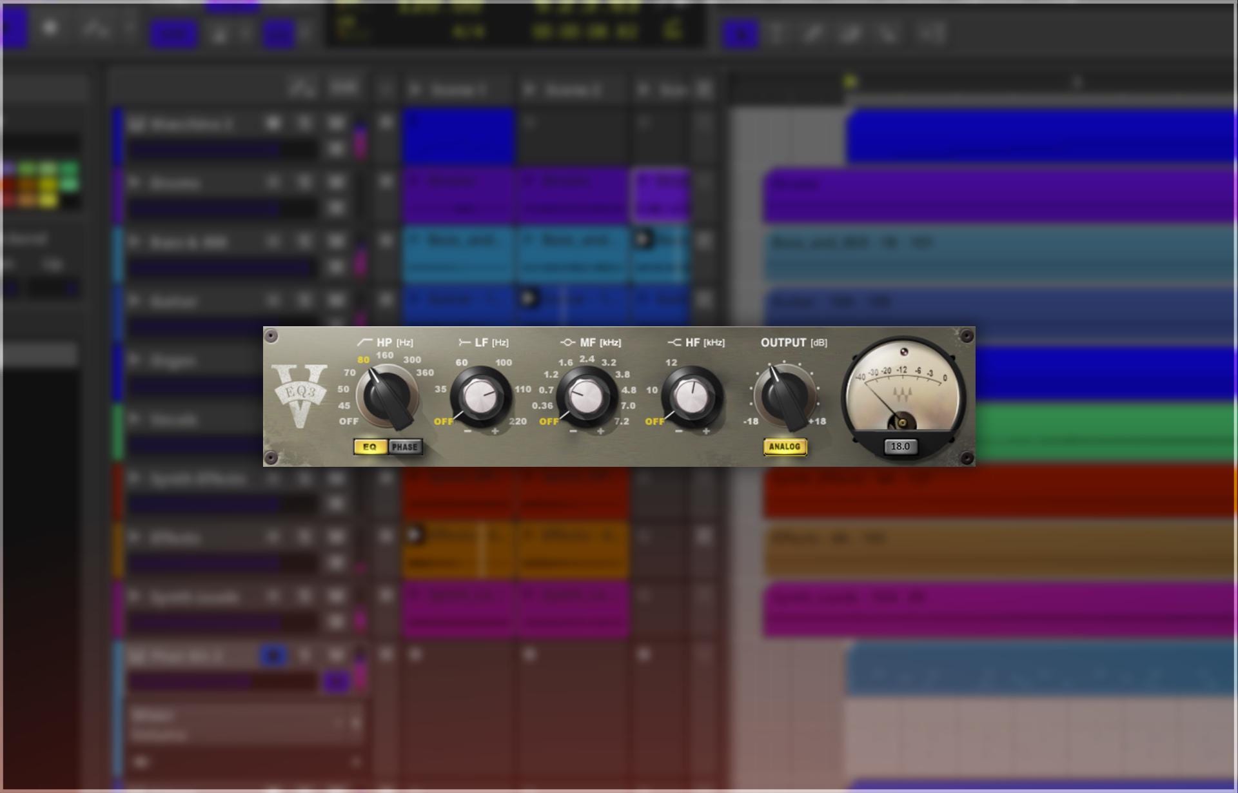Click the +18 output dial label
Viewport: 1238px width, 793px height.
(817, 421)
